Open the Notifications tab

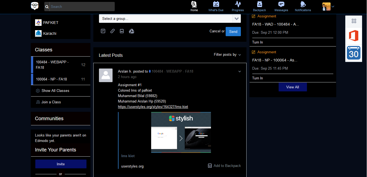[303, 7]
